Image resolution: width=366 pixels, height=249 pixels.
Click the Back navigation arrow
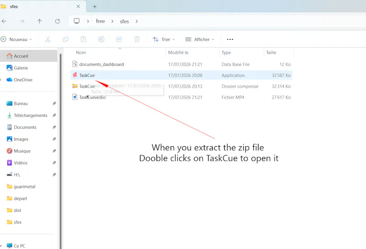[x=4, y=21]
